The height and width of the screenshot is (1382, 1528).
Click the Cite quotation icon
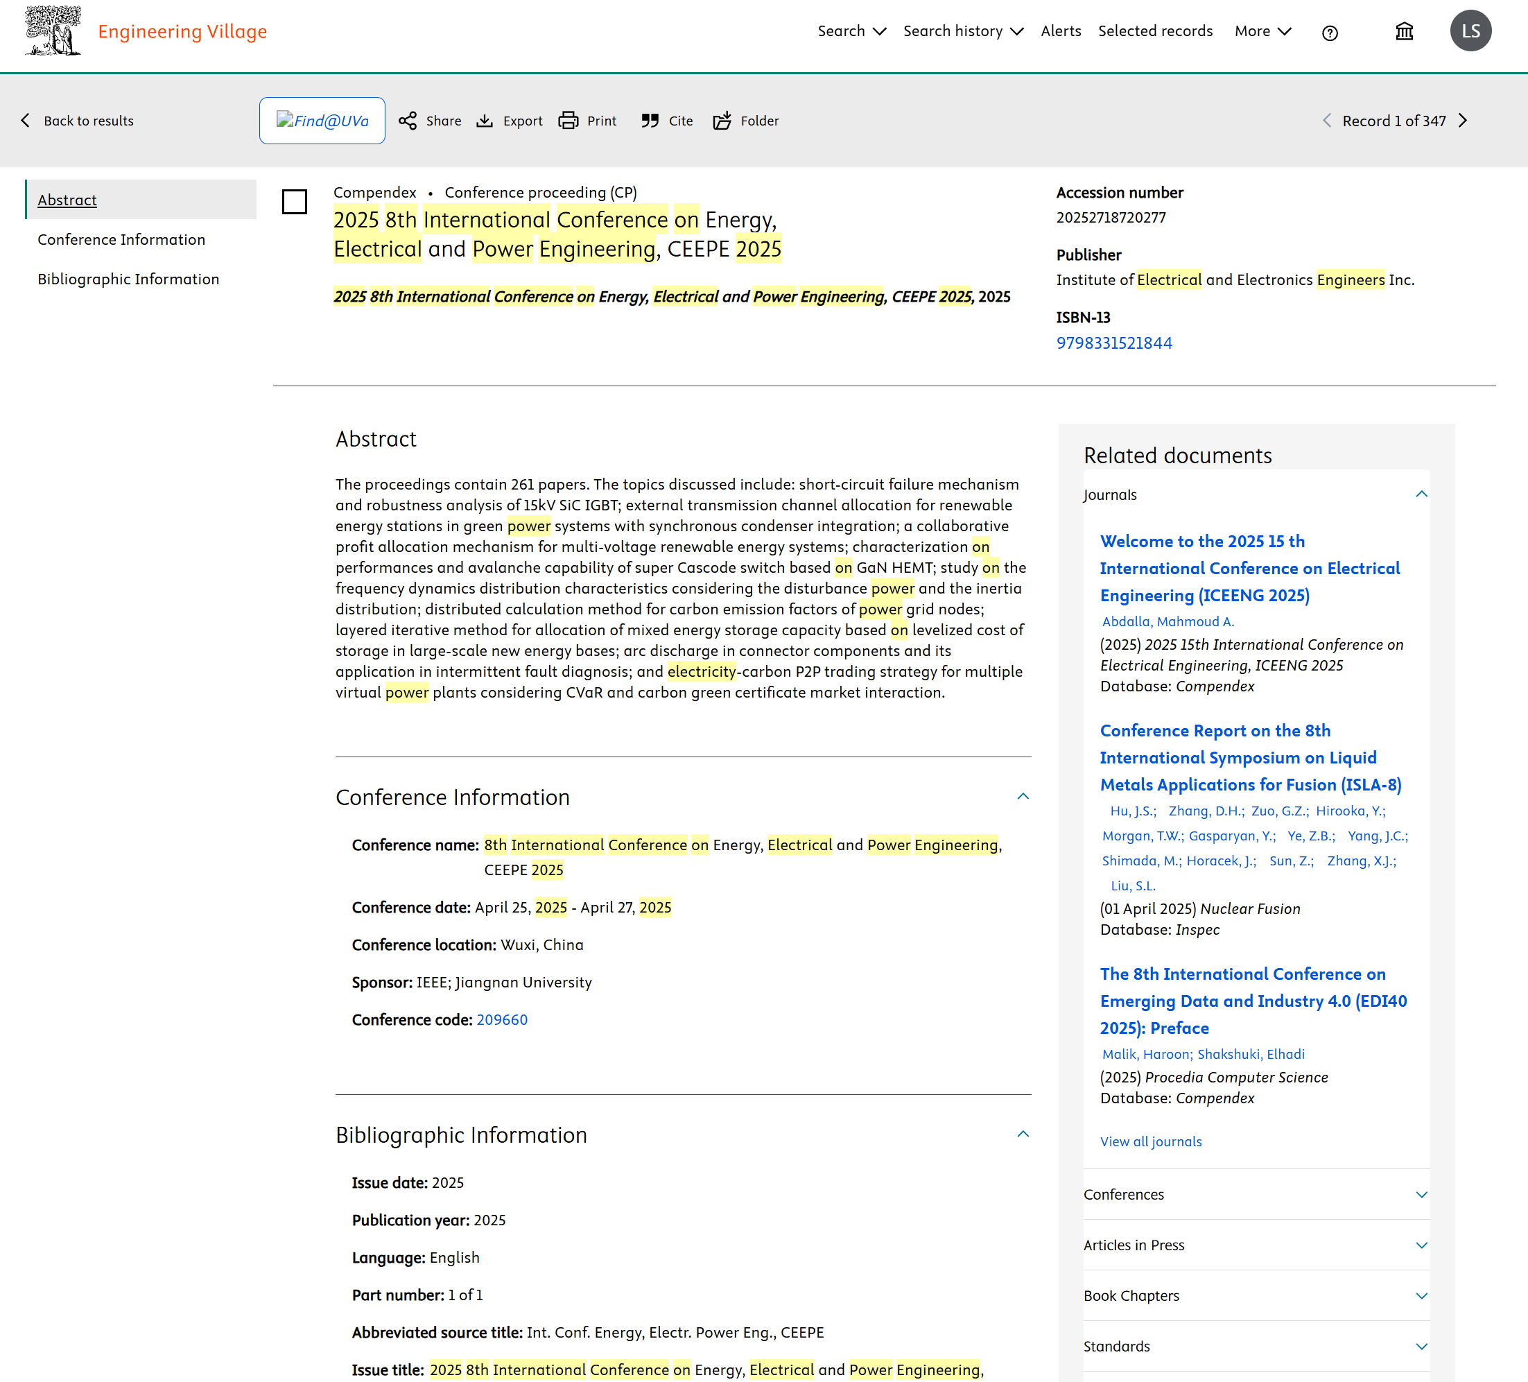650,121
